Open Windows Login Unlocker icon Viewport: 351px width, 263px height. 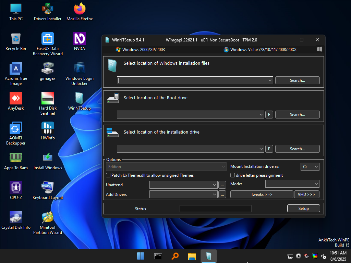(80, 68)
